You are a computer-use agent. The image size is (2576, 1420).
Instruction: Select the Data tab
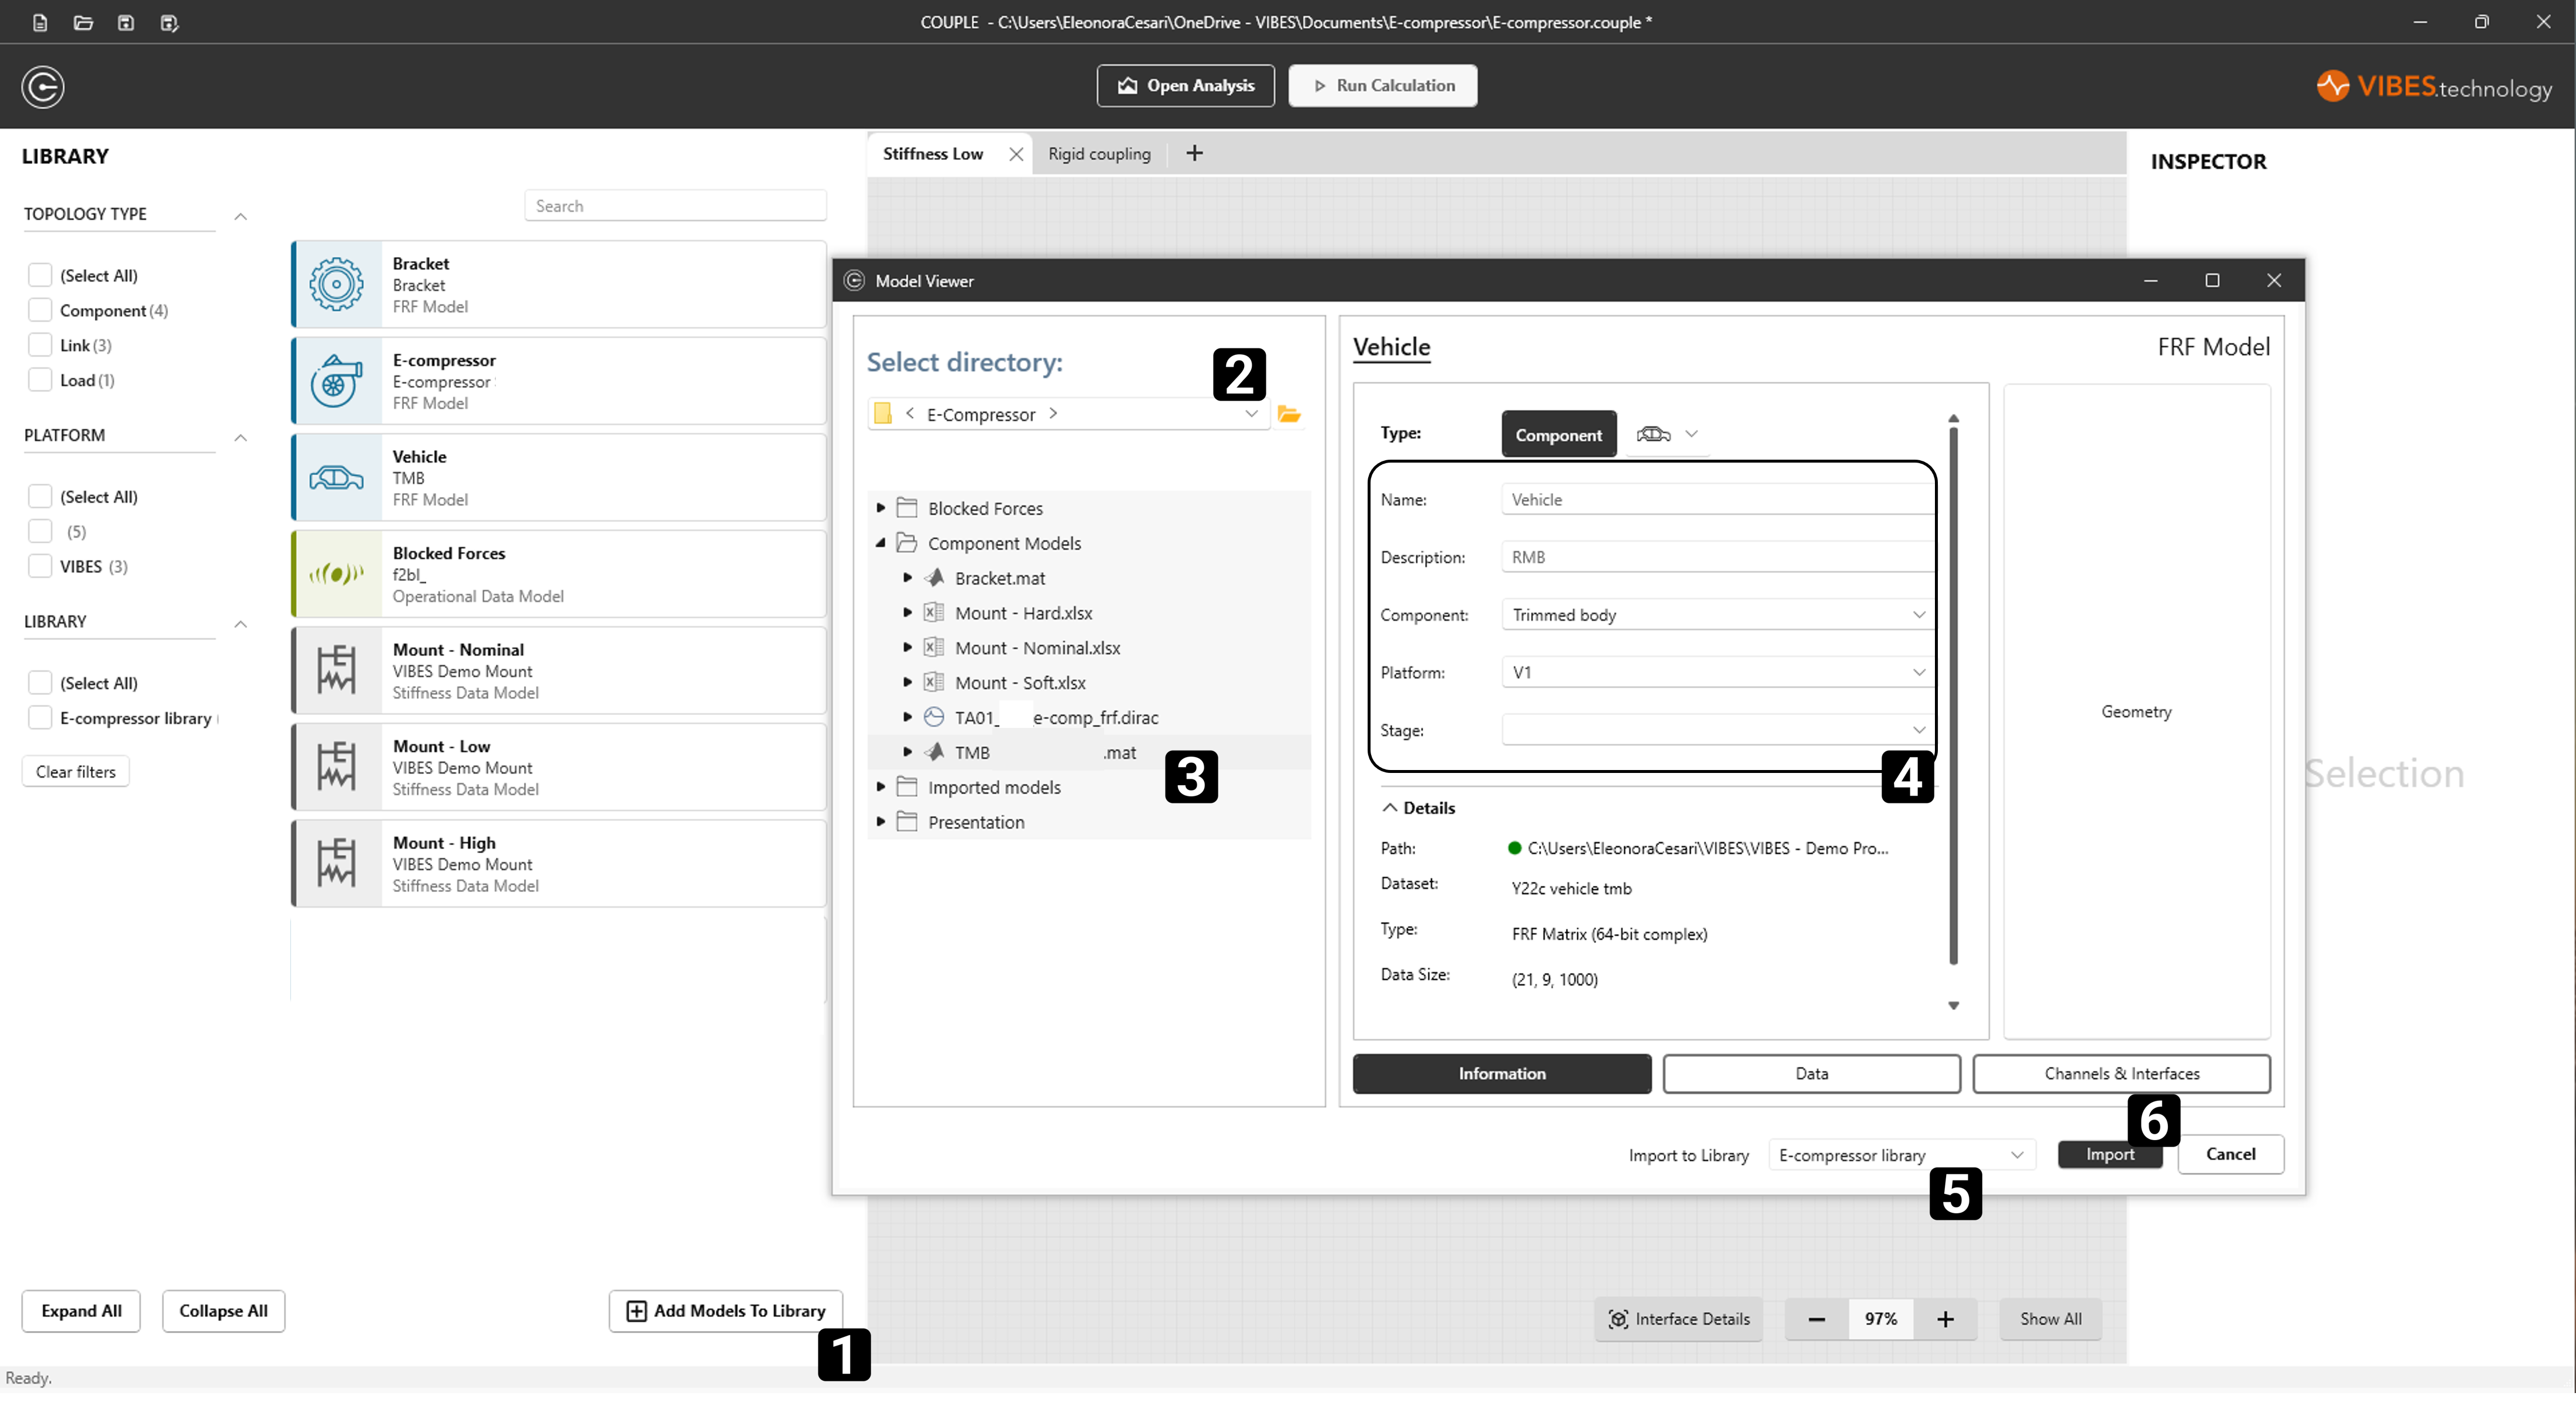tap(1812, 1074)
